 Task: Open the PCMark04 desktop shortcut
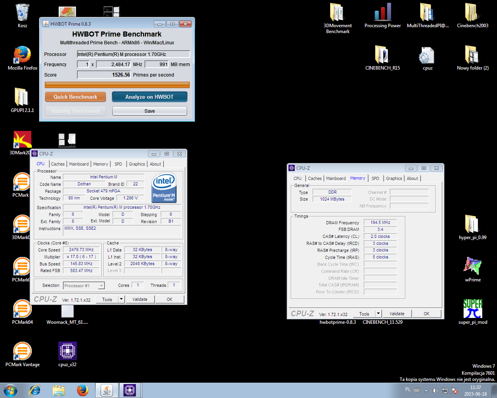point(22,312)
